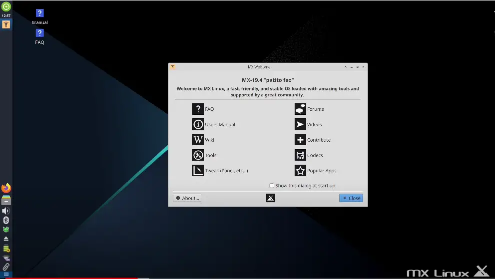Click the Contribute plus icon
Screen dimensions: 495x279
coord(300,140)
